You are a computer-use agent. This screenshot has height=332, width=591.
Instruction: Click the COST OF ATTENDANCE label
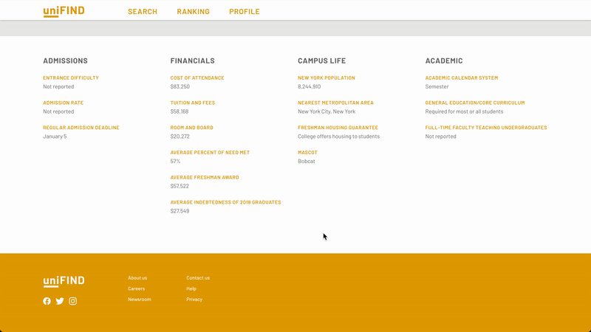[x=197, y=78]
